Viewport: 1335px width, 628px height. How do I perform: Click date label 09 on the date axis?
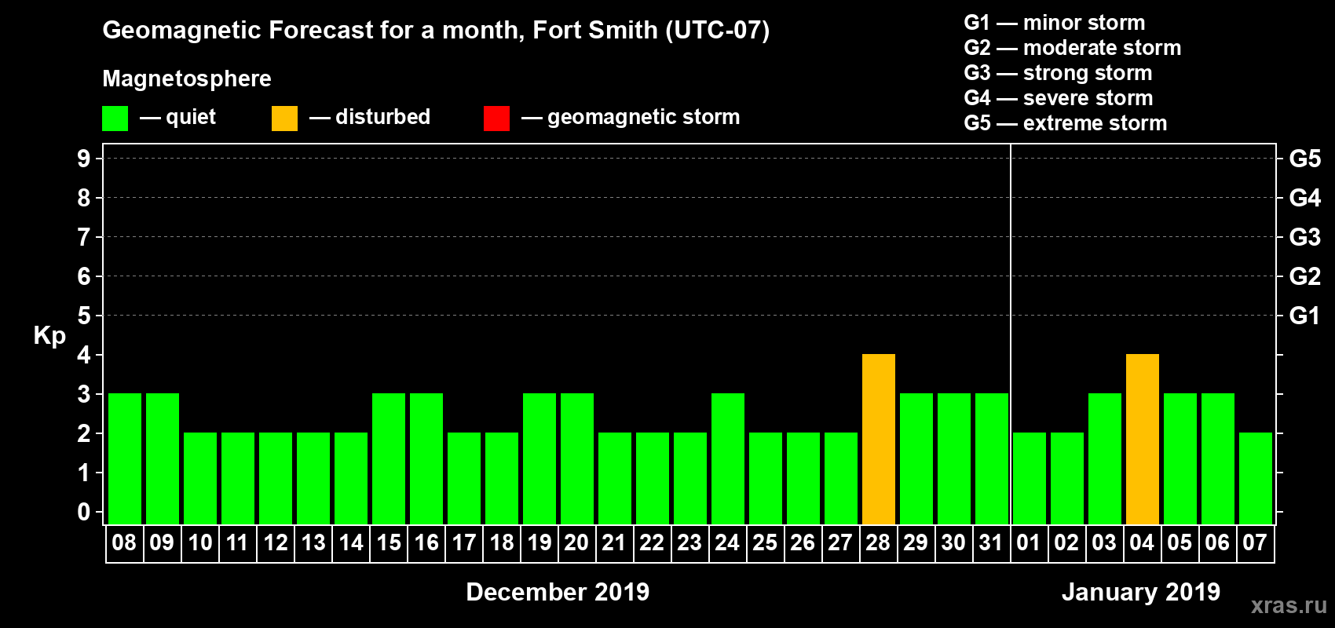[162, 543]
